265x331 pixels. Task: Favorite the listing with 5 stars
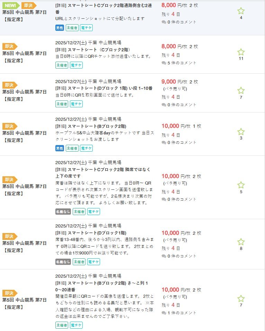click(241, 185)
